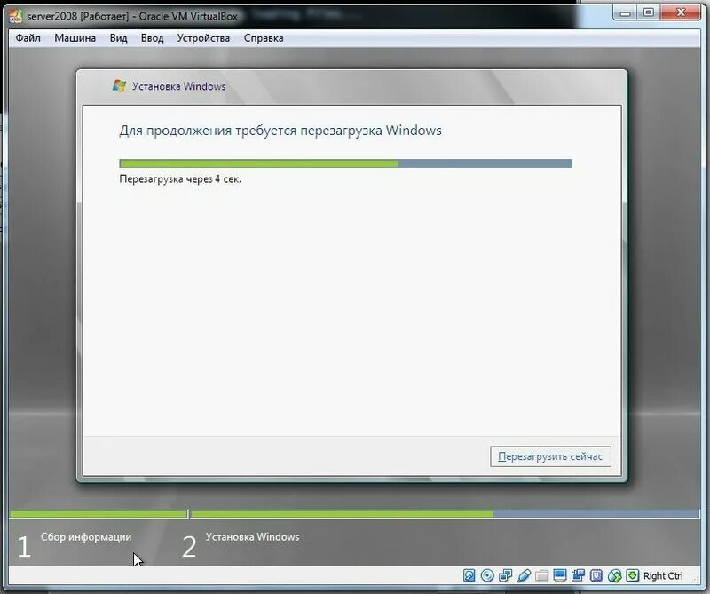
Task: Open the Ввод menu
Action: click(152, 38)
